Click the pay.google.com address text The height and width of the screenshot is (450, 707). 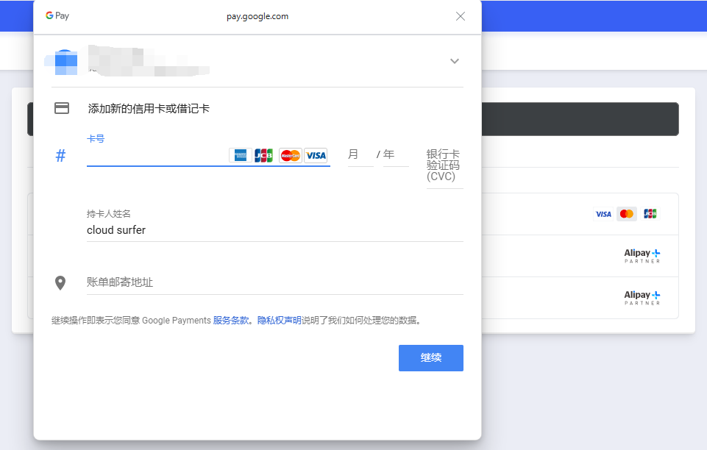click(x=257, y=16)
